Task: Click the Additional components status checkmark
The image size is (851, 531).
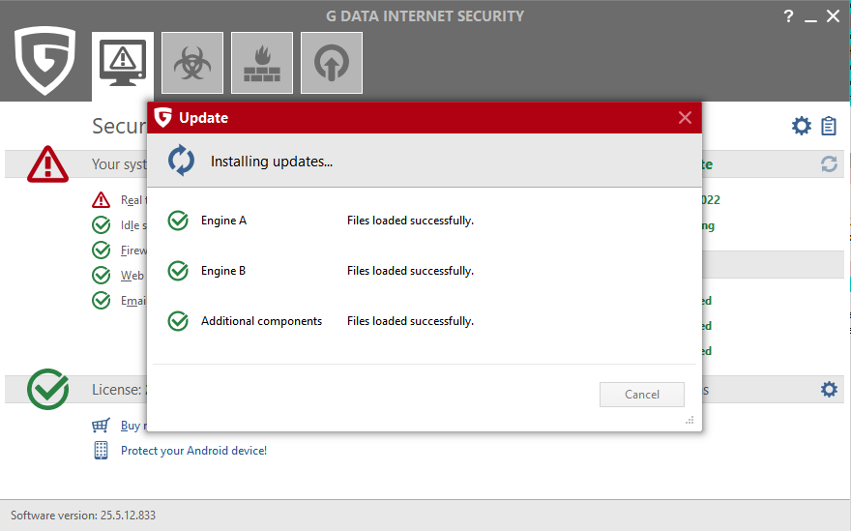Action: tap(178, 321)
